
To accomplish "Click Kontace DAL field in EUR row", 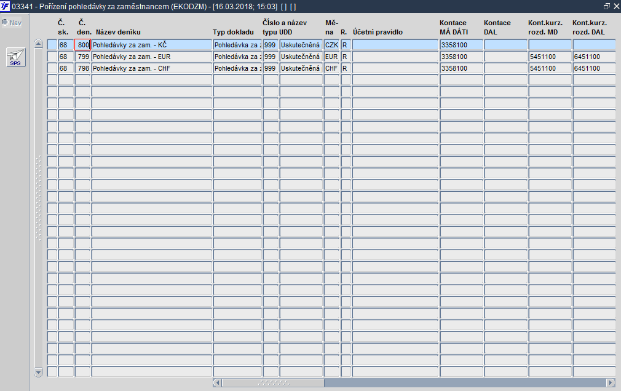I will coord(506,57).
